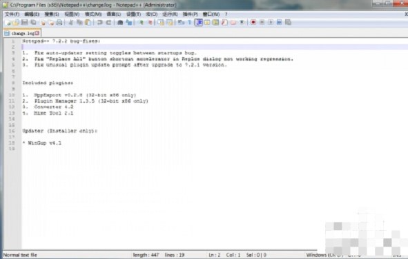Click the 'Replace All button shortcut' line
This screenshot has width=408, height=259.
click(x=157, y=59)
